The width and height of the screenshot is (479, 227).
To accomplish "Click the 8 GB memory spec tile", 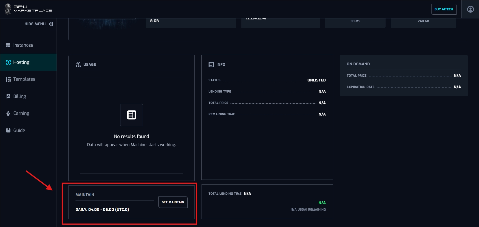I will 191,21.
